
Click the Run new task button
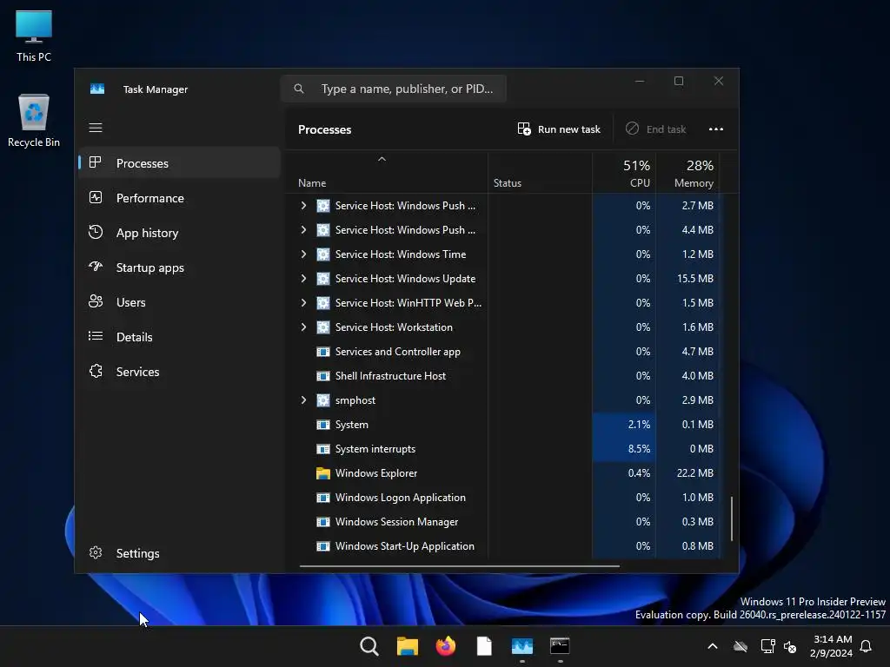[559, 129]
